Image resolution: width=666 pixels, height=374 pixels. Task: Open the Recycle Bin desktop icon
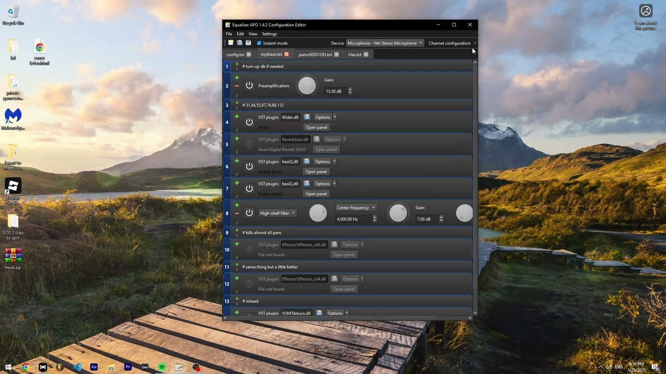click(13, 15)
